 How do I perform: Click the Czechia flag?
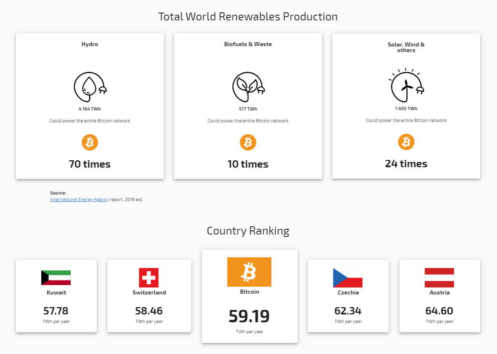(348, 278)
